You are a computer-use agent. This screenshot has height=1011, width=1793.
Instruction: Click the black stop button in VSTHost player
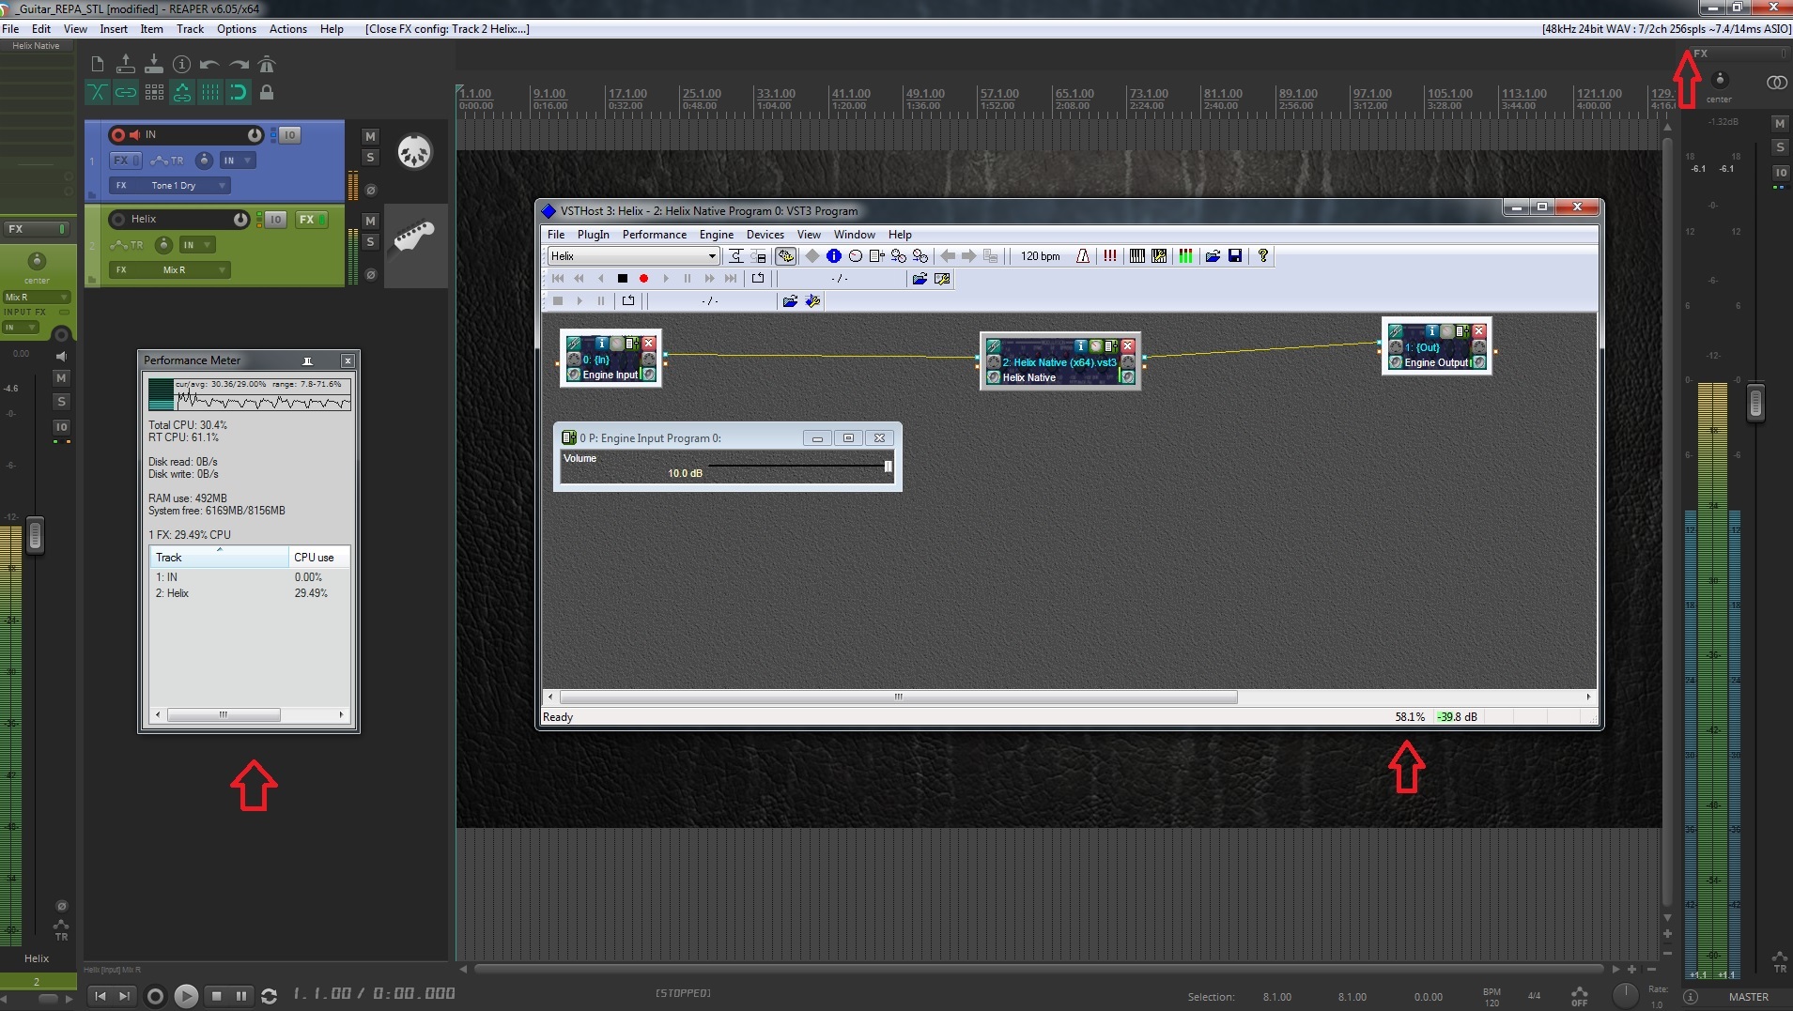pyautogui.click(x=622, y=279)
